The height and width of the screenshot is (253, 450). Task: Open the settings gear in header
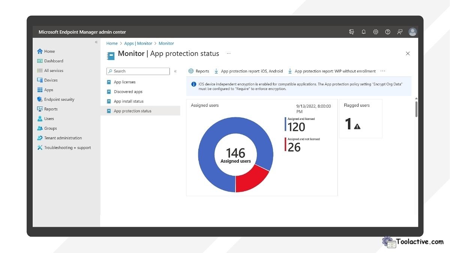coord(375,32)
